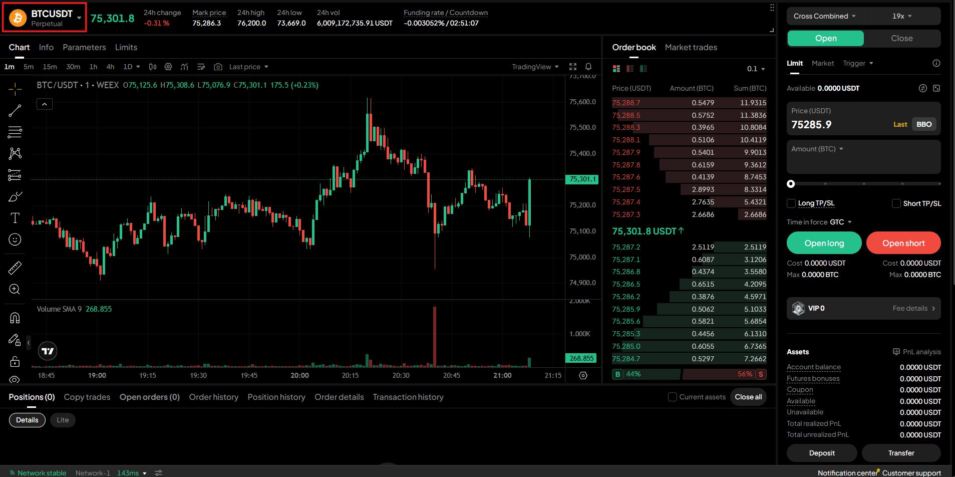955x477 pixels.
Task: Toggle stay in drawing mode
Action: coord(15,340)
